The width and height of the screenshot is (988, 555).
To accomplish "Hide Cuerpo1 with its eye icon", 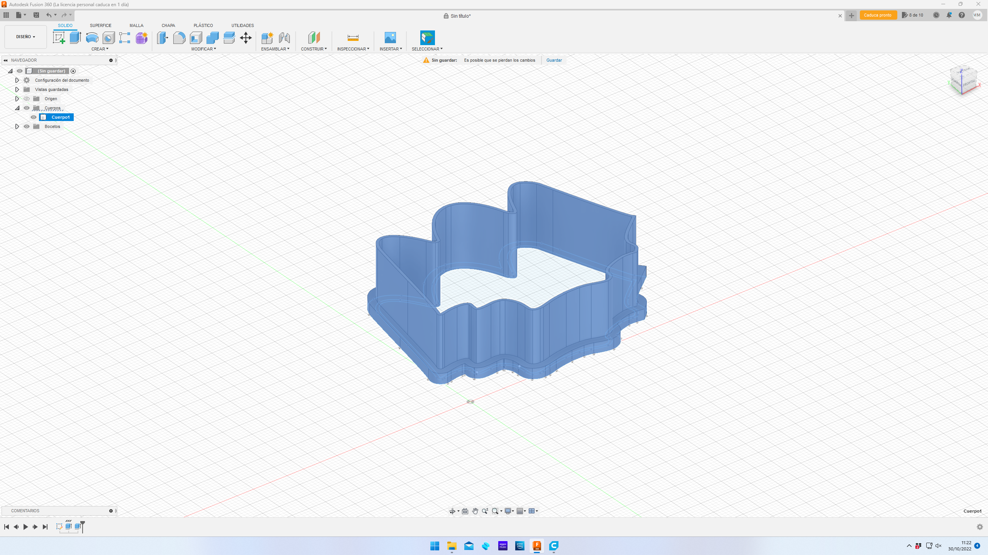I will [x=34, y=117].
